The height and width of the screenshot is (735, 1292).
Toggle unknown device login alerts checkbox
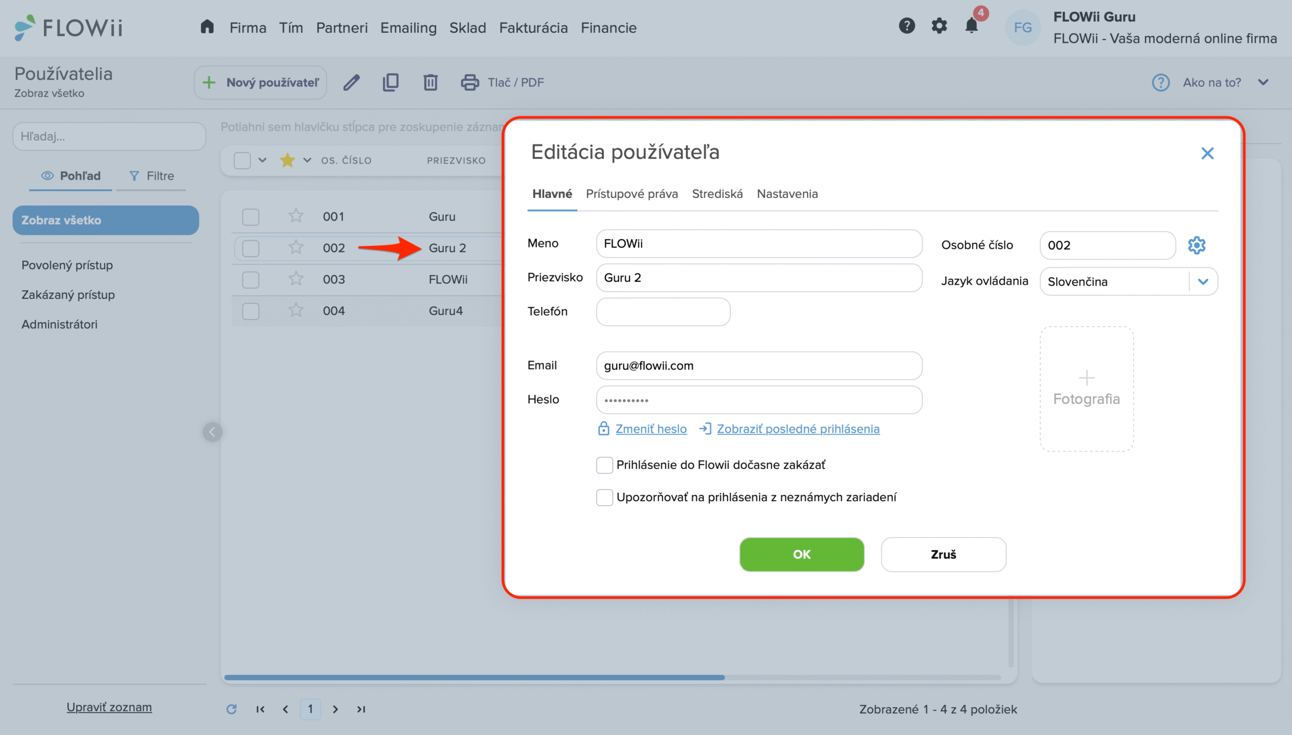click(604, 497)
